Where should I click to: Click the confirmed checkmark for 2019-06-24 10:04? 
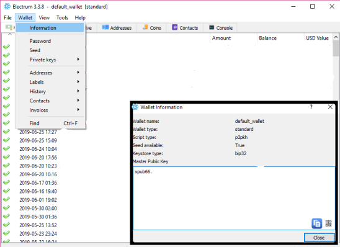pyautogui.click(x=6, y=148)
